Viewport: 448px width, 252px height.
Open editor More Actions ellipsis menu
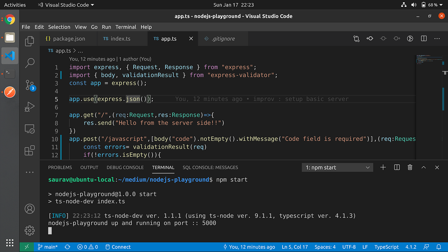pos(437,39)
